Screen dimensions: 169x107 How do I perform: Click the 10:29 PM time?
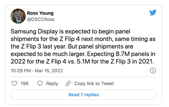pos(21,71)
